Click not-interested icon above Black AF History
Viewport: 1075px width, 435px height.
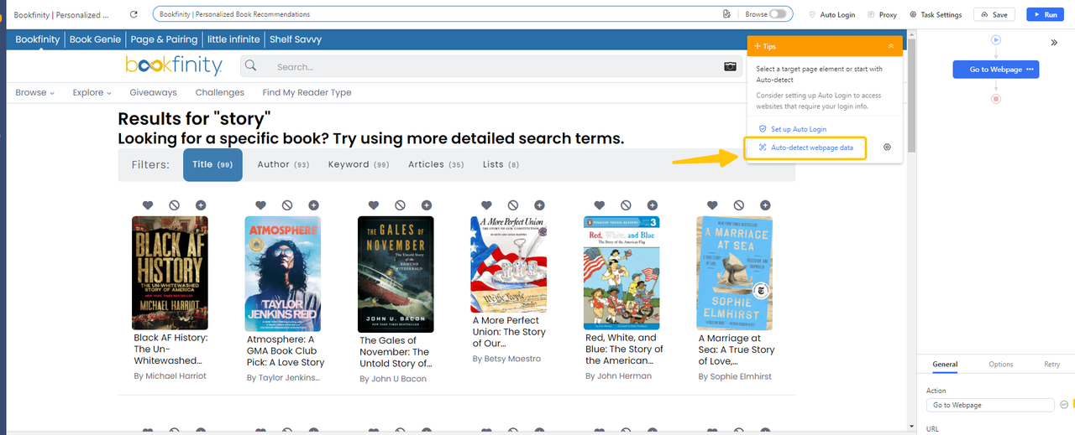coord(174,205)
